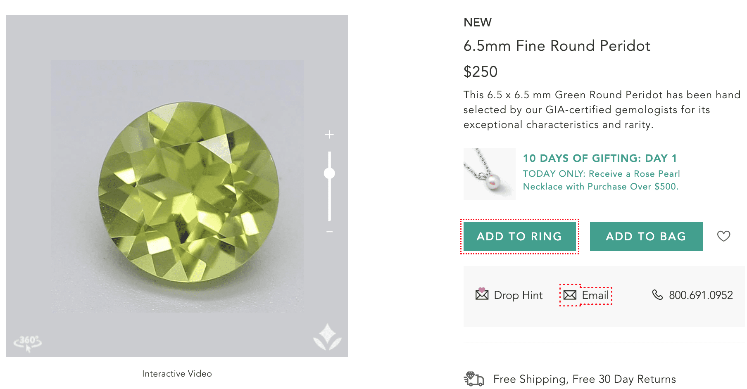Click the Drop Hint text link
This screenshot has height=389, width=747.
point(518,295)
